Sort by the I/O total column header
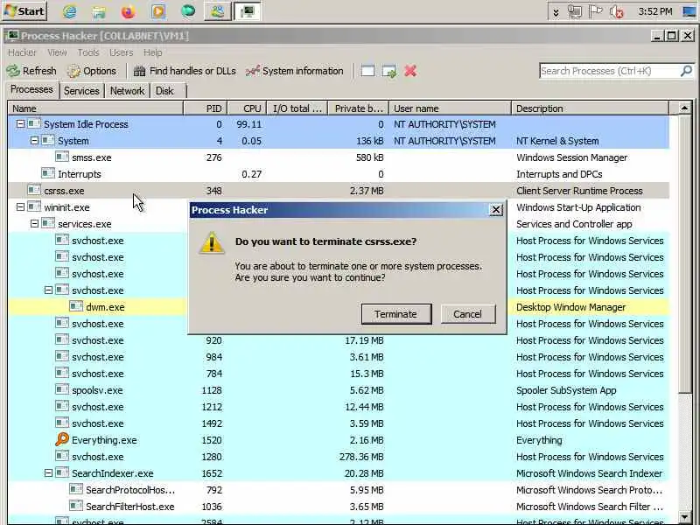700x525 pixels. [x=297, y=108]
